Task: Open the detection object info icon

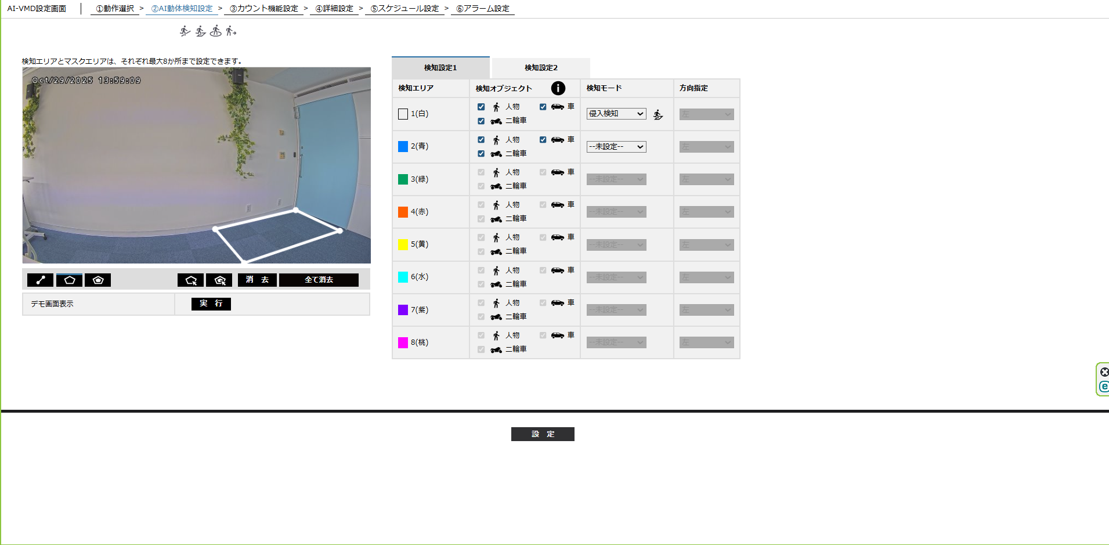Action: [x=558, y=88]
